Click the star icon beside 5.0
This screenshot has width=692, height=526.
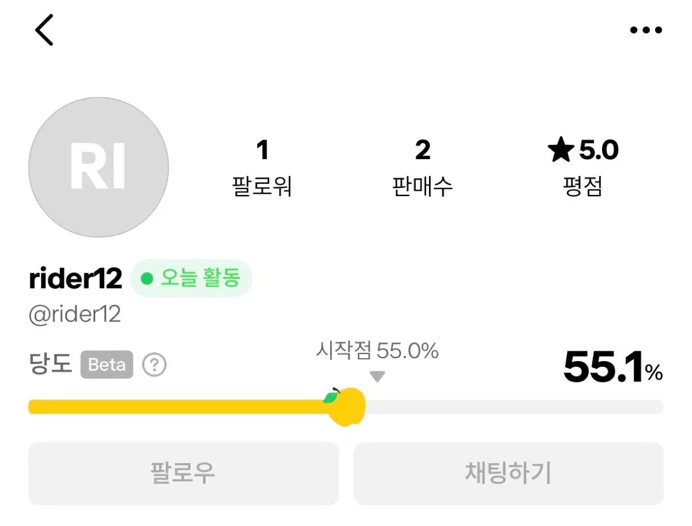pyautogui.click(x=560, y=151)
